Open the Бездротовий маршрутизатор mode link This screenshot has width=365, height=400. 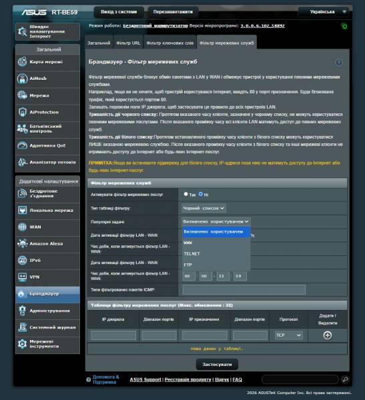155,26
